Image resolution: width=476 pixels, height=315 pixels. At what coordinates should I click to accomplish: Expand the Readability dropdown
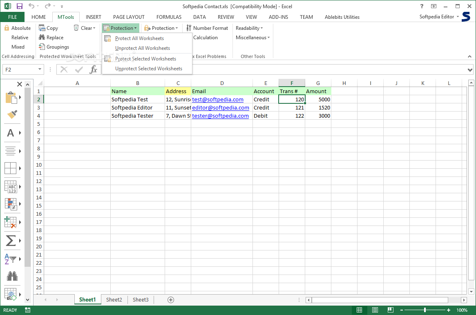pyautogui.click(x=249, y=28)
